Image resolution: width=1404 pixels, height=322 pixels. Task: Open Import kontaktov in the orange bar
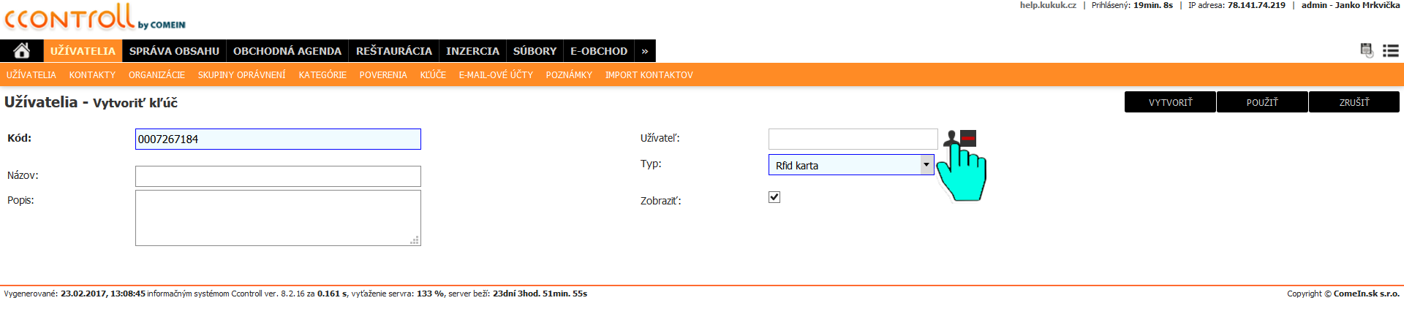click(x=649, y=75)
